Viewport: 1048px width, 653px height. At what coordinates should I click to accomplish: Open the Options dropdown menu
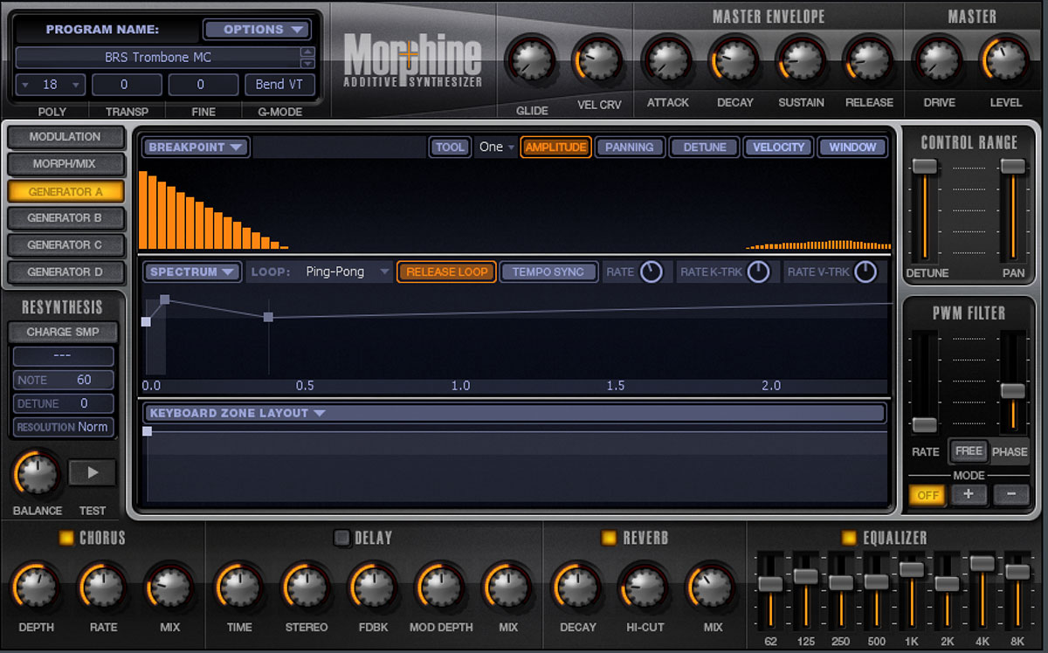pyautogui.click(x=257, y=30)
